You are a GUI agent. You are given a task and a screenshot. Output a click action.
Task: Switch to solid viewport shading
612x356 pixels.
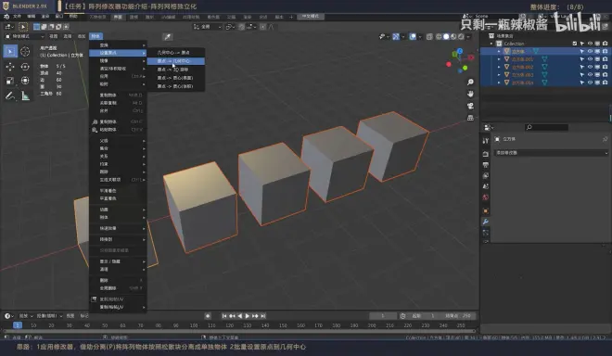pyautogui.click(x=446, y=37)
